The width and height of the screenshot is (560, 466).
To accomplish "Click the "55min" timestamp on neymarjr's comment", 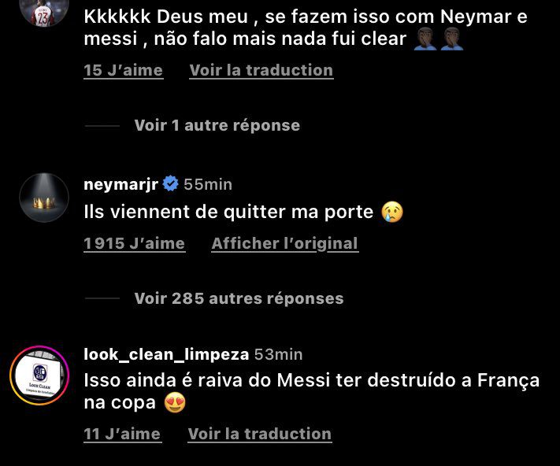I will point(208,185).
